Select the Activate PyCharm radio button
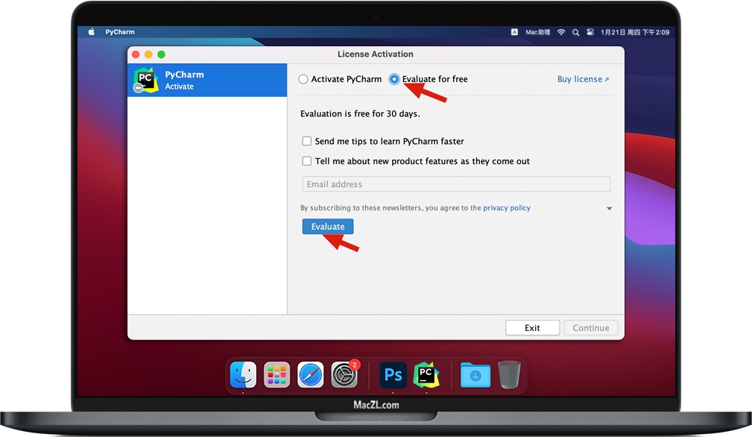This screenshot has width=752, height=437. (303, 79)
